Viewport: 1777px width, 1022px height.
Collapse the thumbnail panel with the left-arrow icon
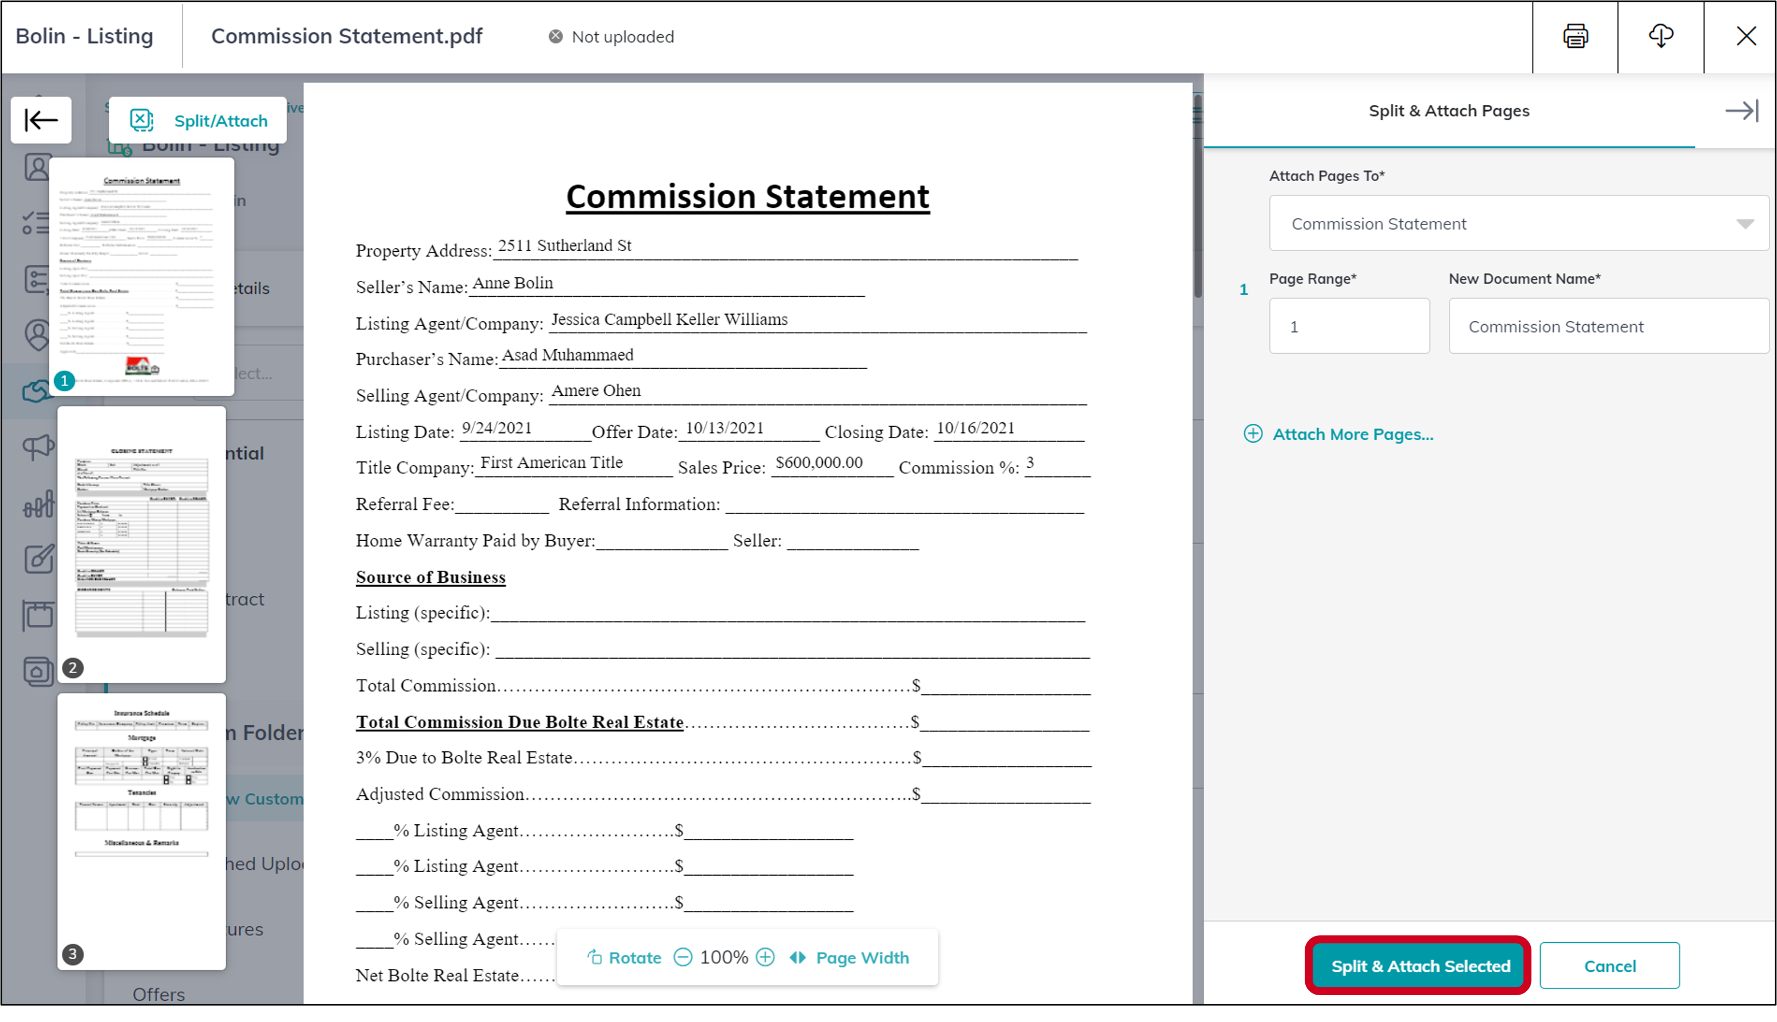(40, 120)
